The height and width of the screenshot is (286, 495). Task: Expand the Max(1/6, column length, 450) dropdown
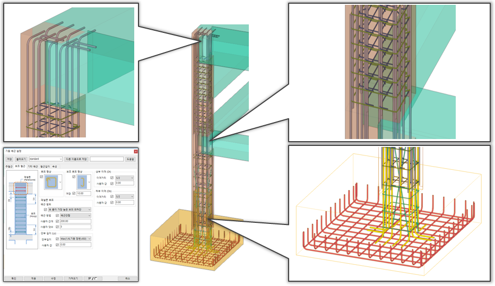75,239
